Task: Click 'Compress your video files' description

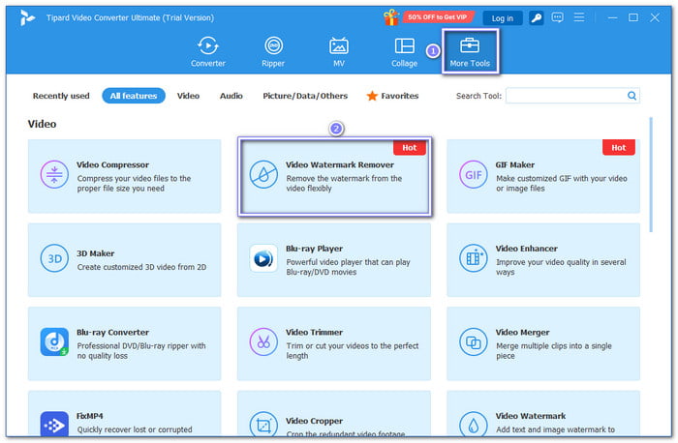Action: coord(134,184)
